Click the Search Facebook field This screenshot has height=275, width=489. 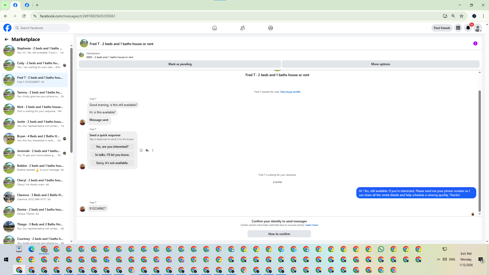pos(42,28)
